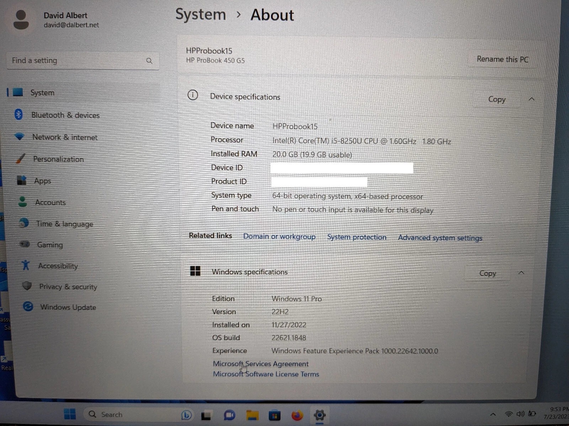The width and height of the screenshot is (569, 426).
Task: Open Gaming settings page
Action: coord(50,245)
